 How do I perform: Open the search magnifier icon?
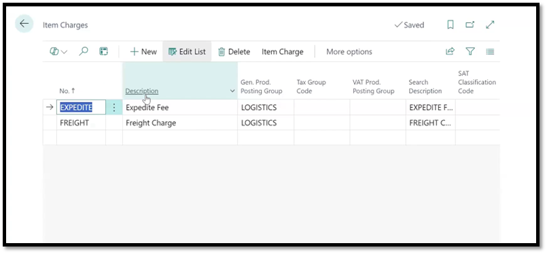pos(84,52)
